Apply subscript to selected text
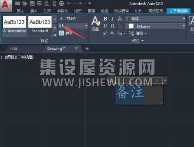The width and height of the screenshot is (194, 147). click(113, 33)
